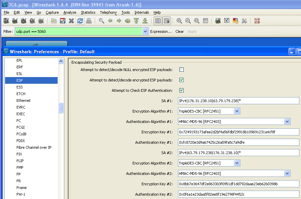Select ETCH in the protocol list
301x199 pixels.
tap(31, 94)
